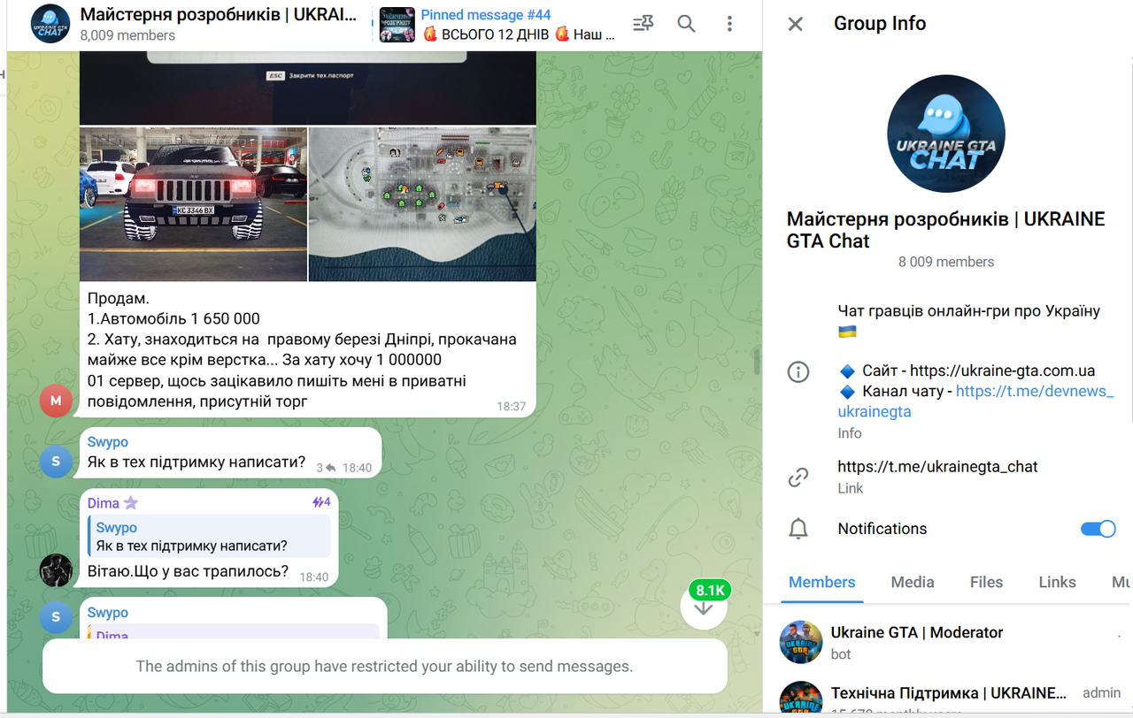
Task: Open the three-dot chat options menu
Action: [729, 24]
